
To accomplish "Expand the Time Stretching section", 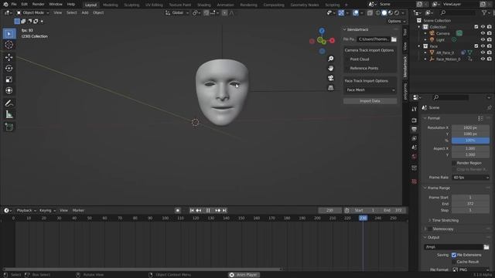I will 429,220.
